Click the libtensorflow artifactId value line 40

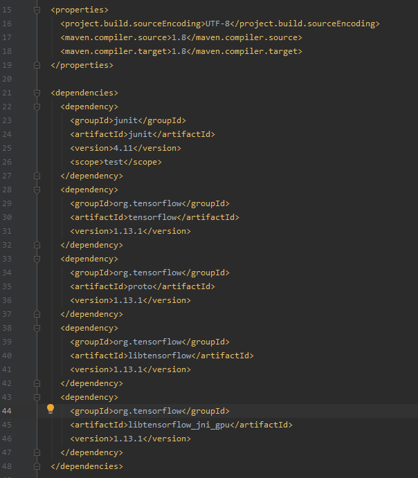pyautogui.click(x=160, y=356)
